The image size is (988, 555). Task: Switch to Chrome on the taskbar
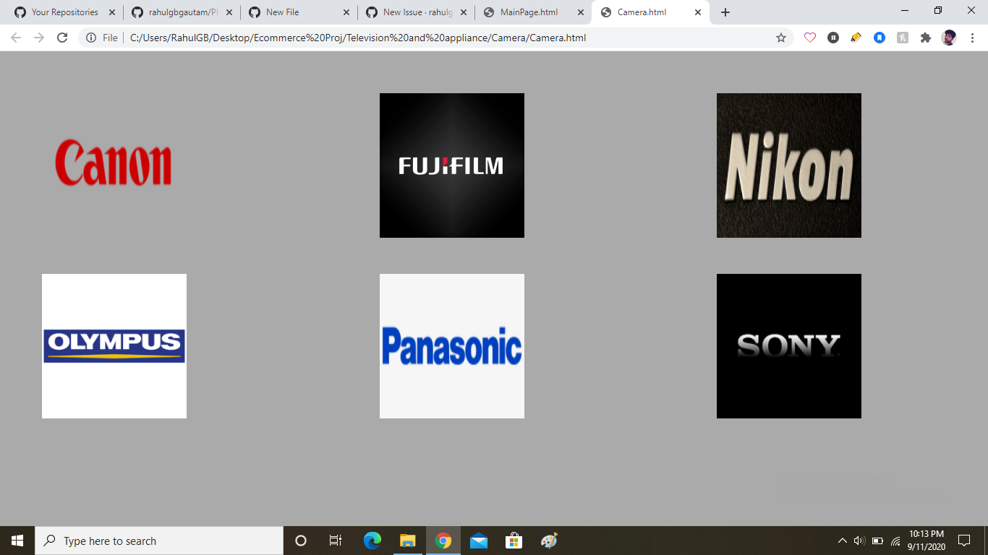coord(443,541)
